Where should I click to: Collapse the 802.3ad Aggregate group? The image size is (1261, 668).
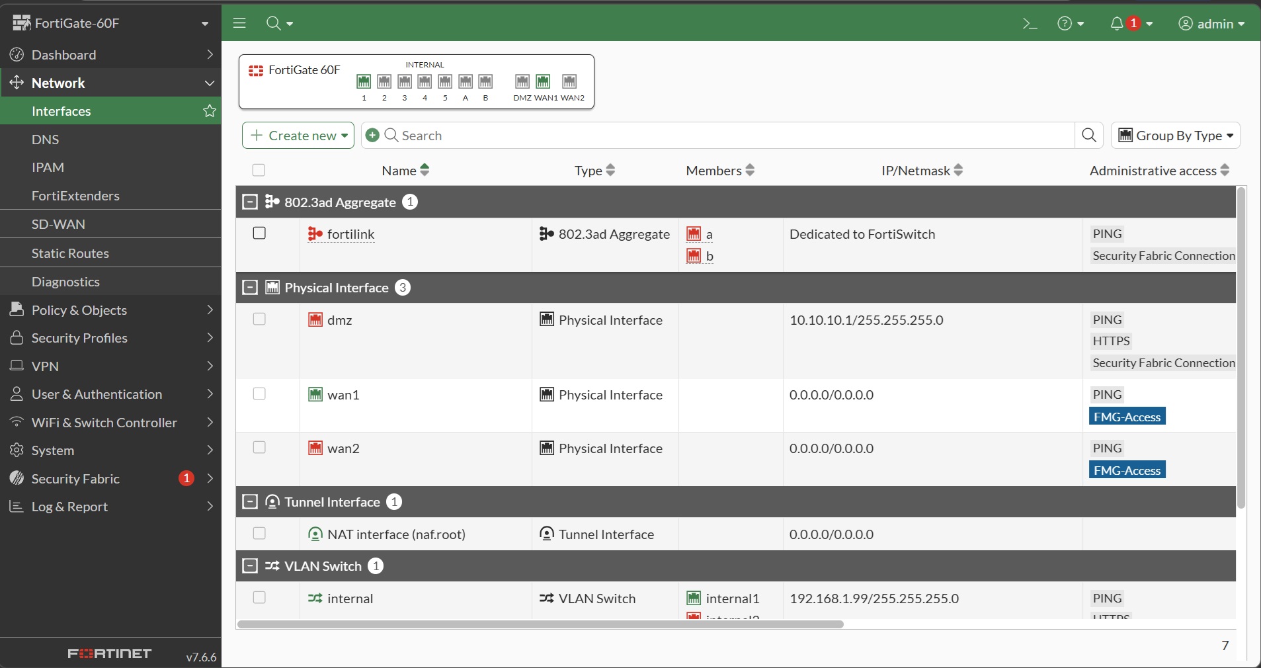250,202
